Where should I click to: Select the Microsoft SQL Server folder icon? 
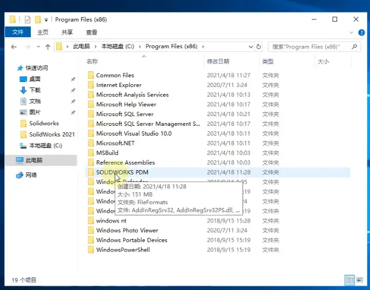click(91, 114)
